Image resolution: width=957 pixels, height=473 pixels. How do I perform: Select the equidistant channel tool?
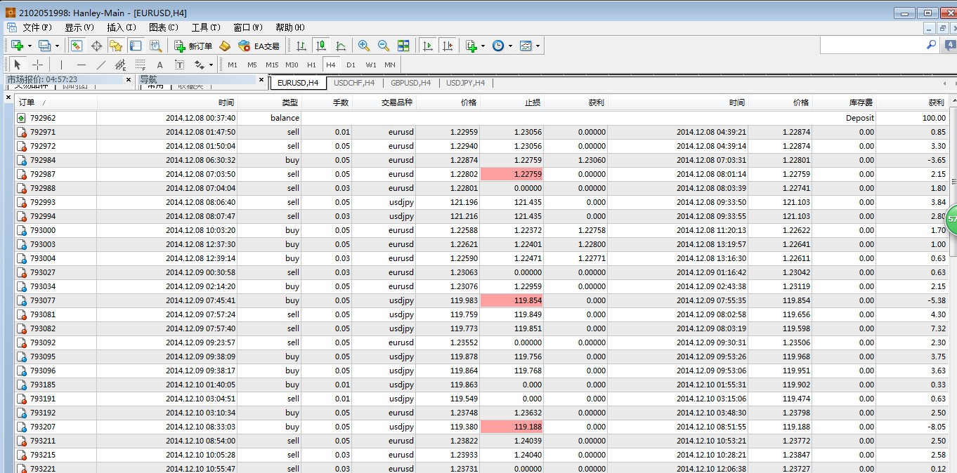tap(121, 65)
